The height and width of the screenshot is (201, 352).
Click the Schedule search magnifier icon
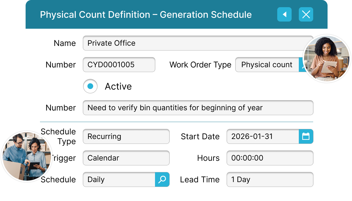pyautogui.click(x=162, y=179)
